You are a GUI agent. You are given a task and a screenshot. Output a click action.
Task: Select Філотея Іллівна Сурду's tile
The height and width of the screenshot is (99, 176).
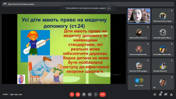coord(163,16)
